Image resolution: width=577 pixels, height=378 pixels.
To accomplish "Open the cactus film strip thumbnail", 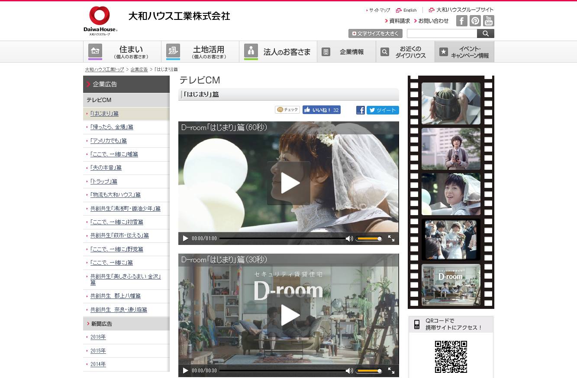I will [x=451, y=104].
